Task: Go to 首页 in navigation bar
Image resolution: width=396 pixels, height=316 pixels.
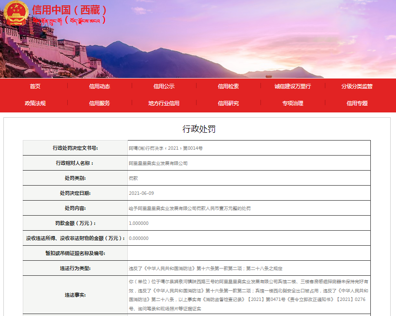Action: click(x=35, y=86)
